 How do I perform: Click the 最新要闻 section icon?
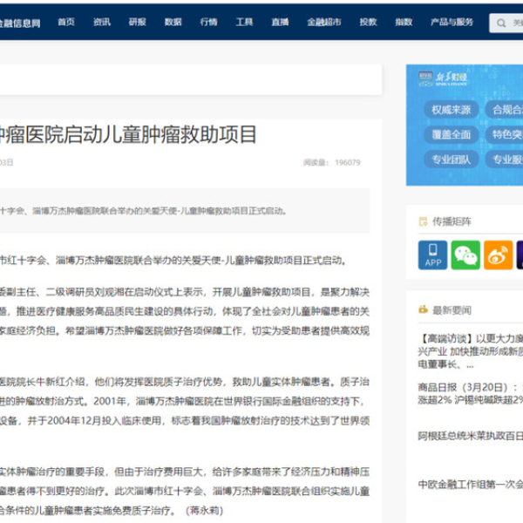424,309
